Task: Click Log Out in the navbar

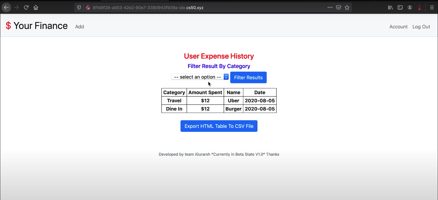Action: tap(421, 27)
